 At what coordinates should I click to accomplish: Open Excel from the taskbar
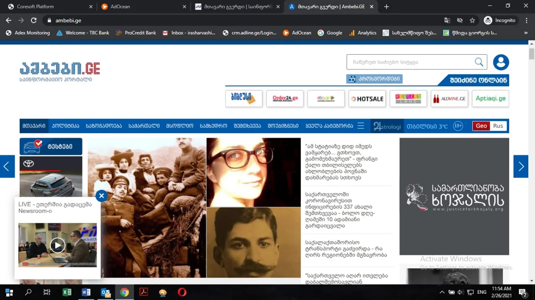pyautogui.click(x=67, y=292)
